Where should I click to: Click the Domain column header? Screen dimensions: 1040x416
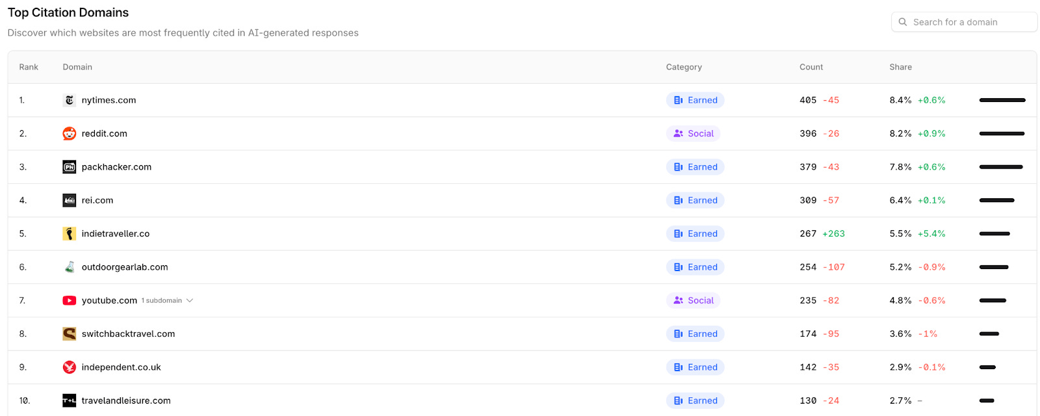click(x=77, y=67)
